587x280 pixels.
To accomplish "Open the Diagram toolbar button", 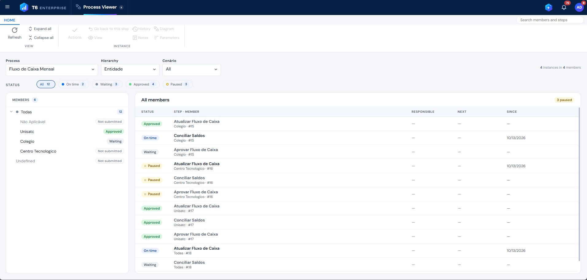I will click(x=164, y=29).
